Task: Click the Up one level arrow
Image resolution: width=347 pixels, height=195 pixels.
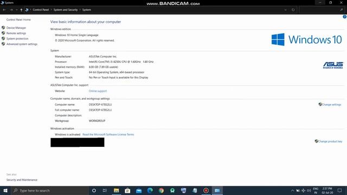Action: click(x=21, y=10)
